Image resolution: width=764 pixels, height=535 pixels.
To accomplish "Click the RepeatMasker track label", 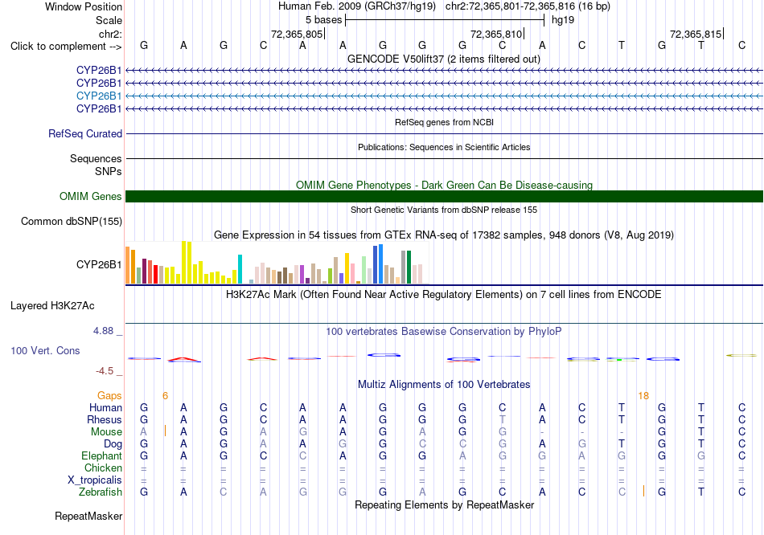I will [x=88, y=516].
